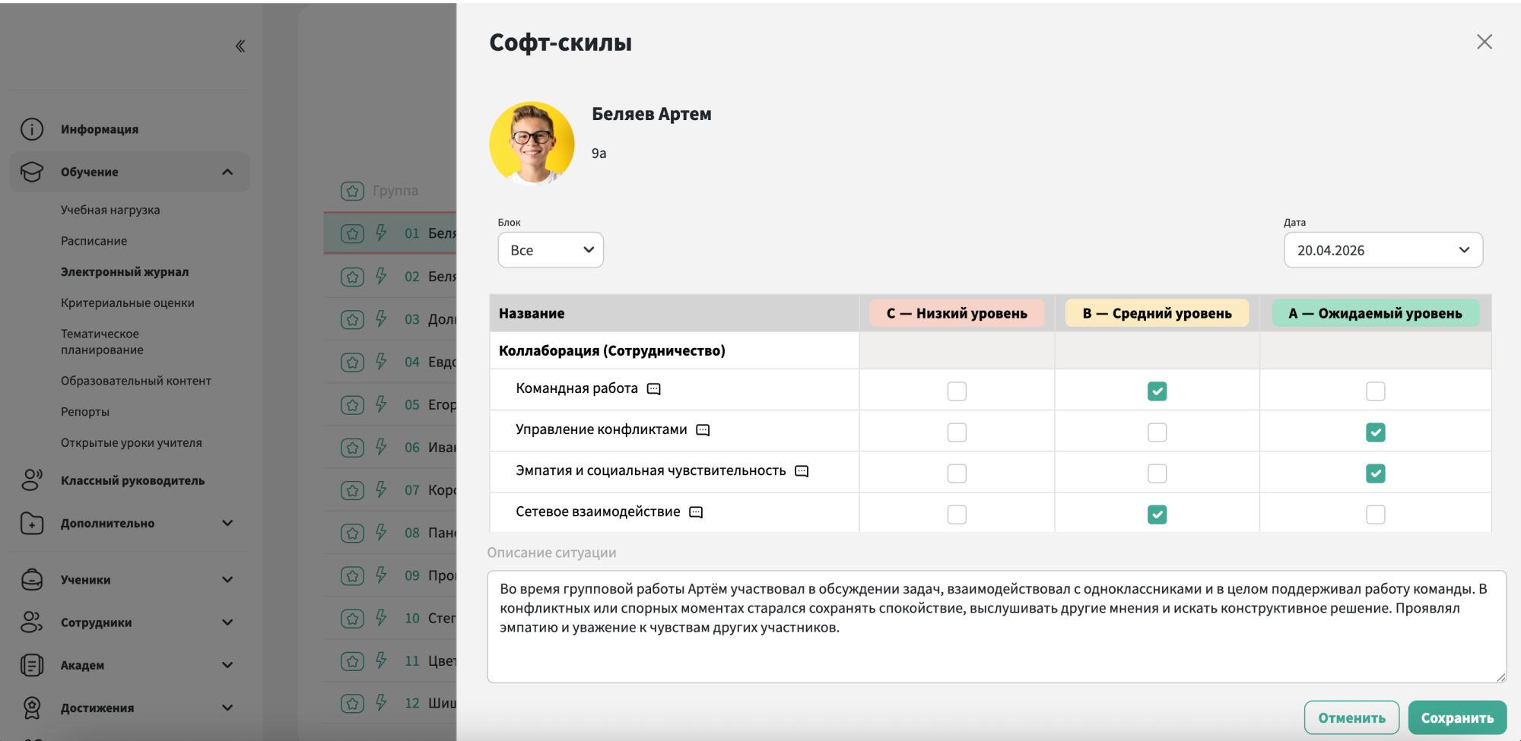Click lightning icon in row 05

pos(381,404)
